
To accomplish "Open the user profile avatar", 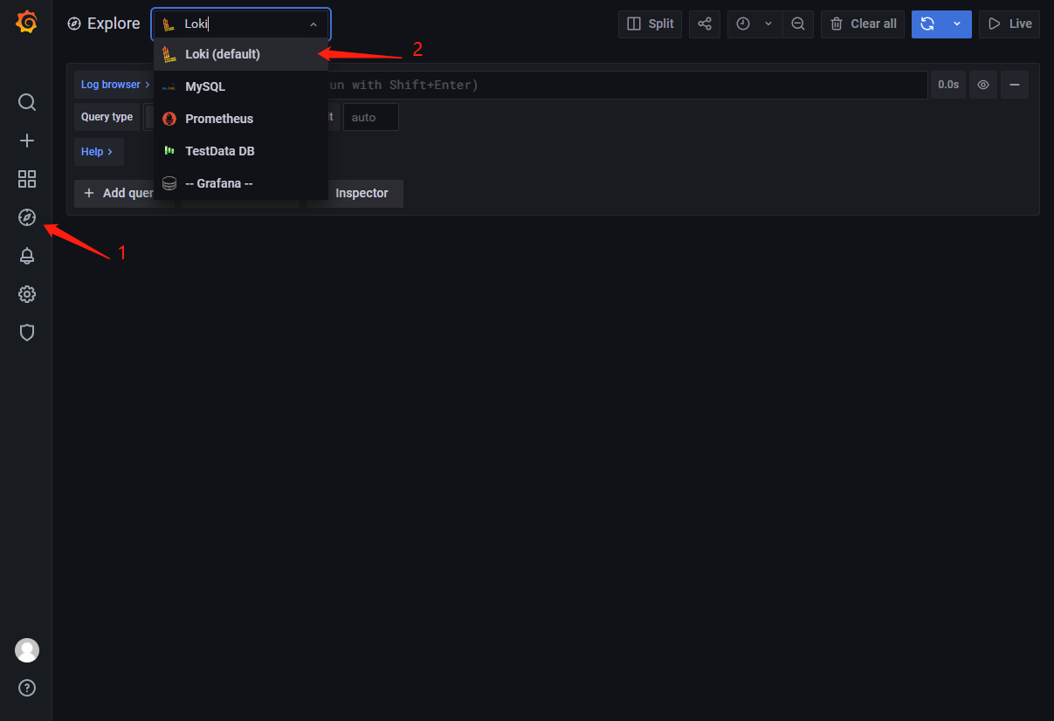I will (x=27, y=650).
